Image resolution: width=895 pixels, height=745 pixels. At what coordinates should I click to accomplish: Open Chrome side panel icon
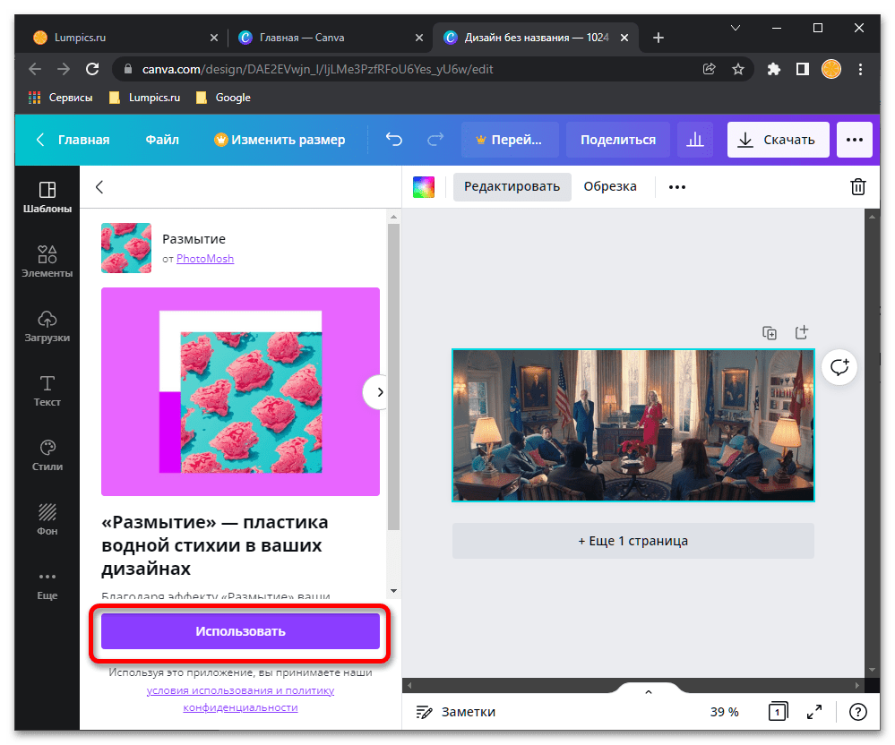(803, 69)
